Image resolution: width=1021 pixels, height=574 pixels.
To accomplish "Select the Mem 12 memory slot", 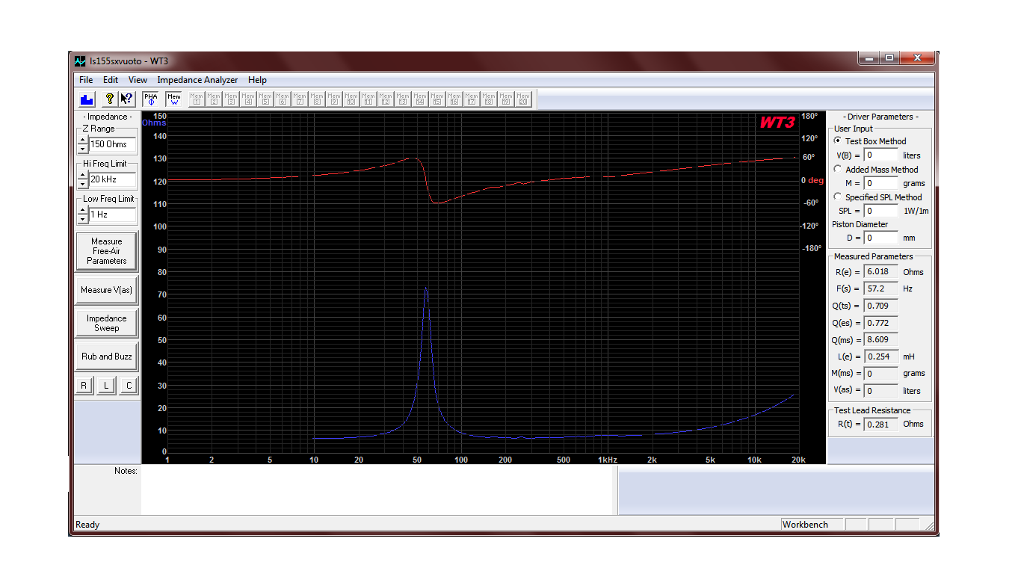I will coord(386,99).
